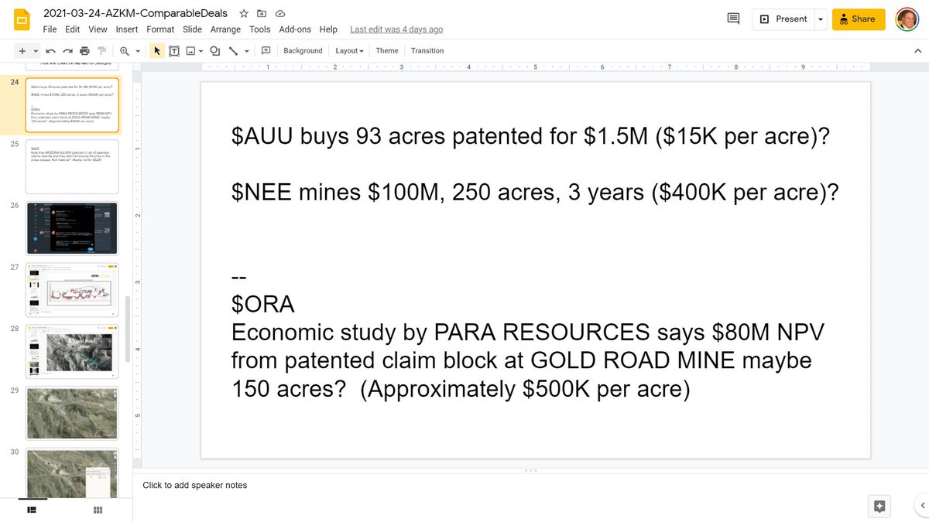The width and height of the screenshot is (929, 522).
Task: Open the Add-ons menu
Action: tap(295, 29)
